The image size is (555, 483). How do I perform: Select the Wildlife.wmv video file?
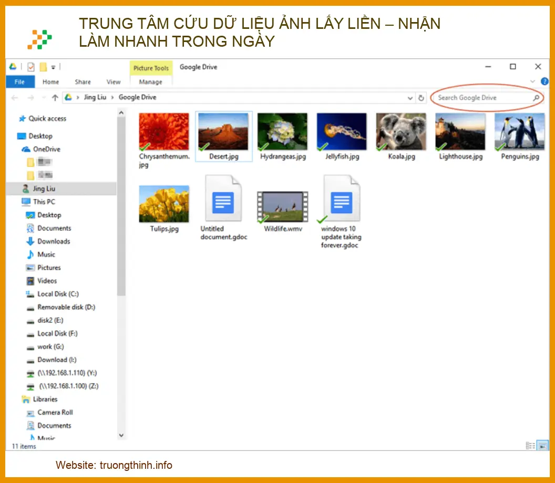282,212
